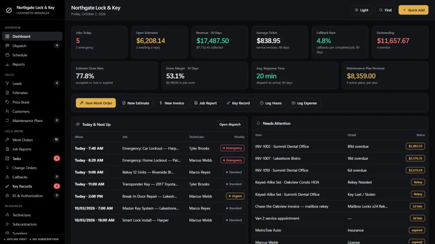
Task: Click the Tasks checkbox icon in sidebar
Action: (x=7, y=158)
